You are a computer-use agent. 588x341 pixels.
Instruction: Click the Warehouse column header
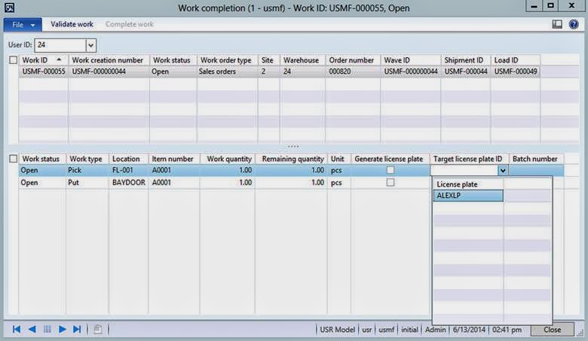tap(302, 60)
